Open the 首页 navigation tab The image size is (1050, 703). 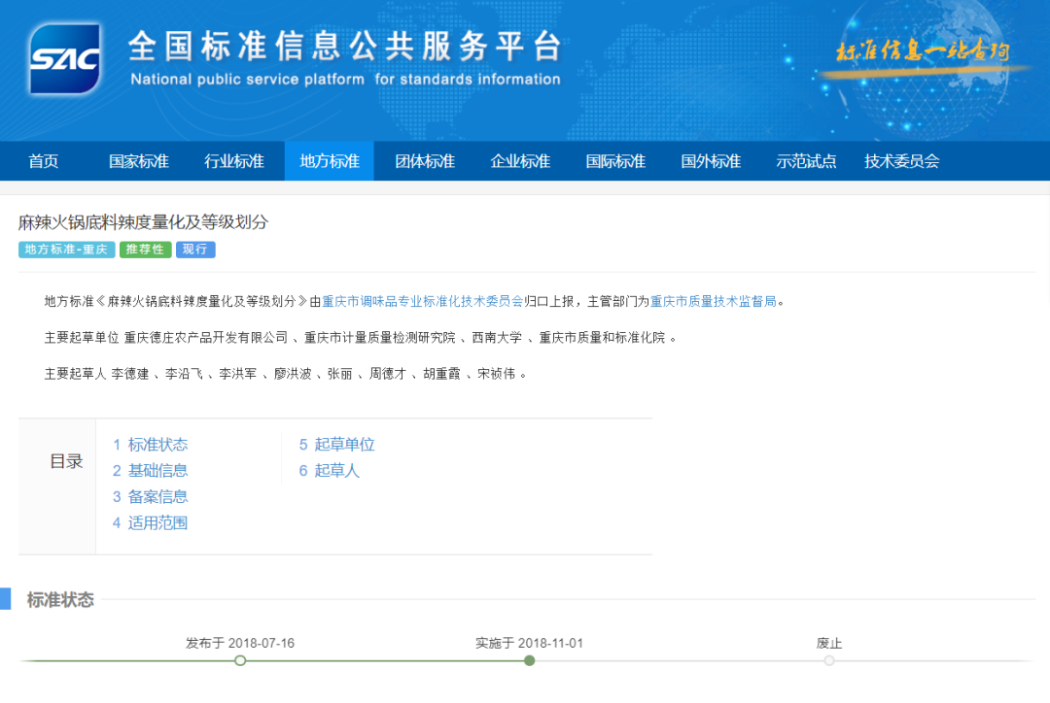tap(44, 161)
